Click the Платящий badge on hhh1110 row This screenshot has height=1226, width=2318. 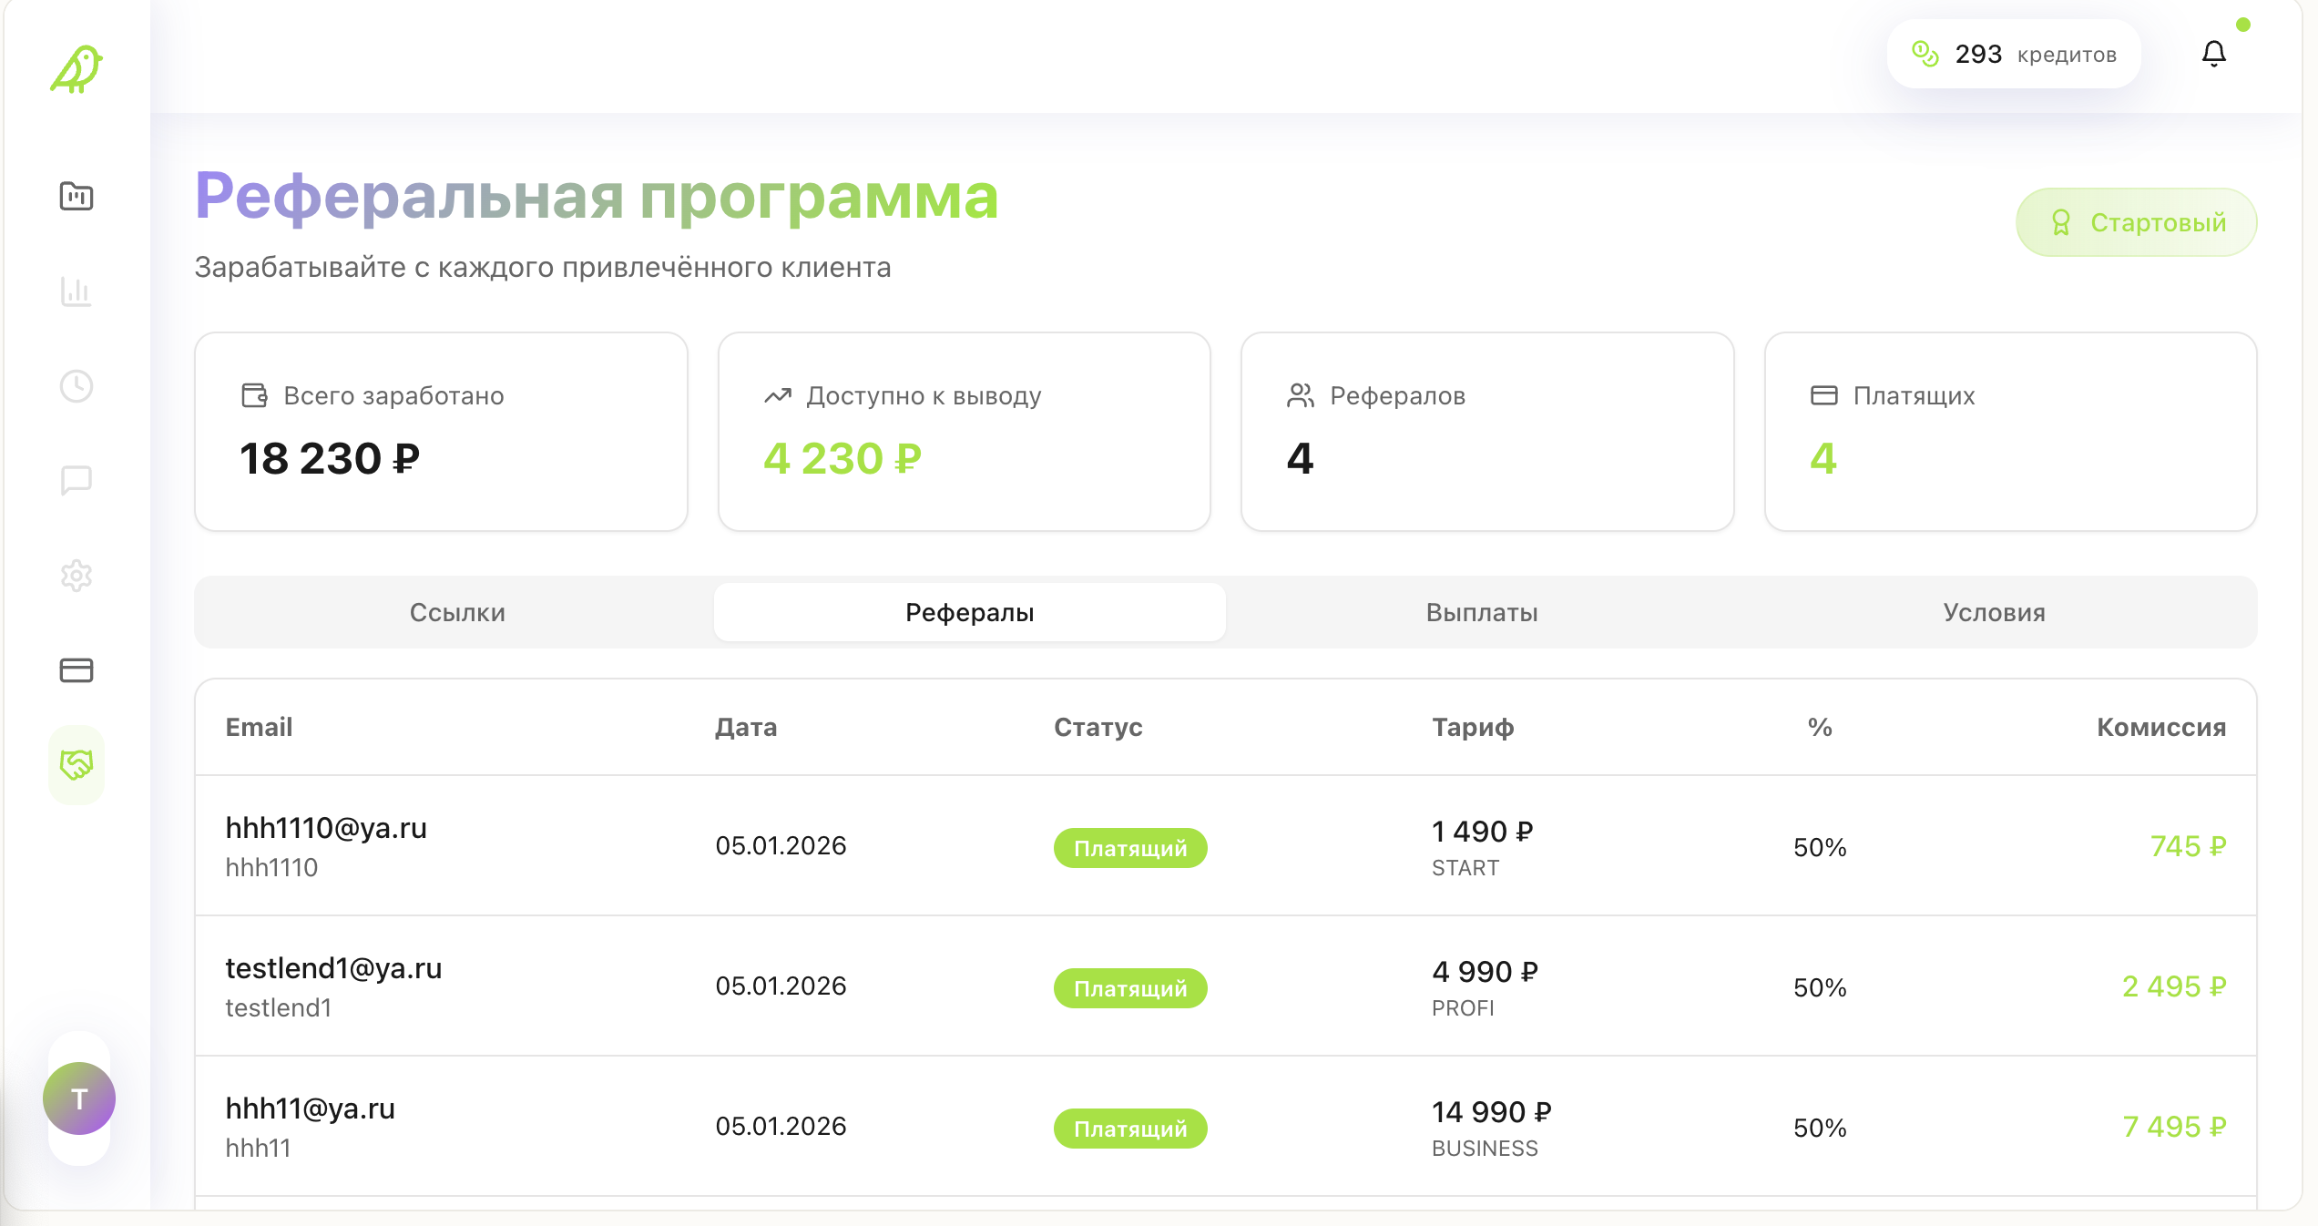pos(1129,847)
